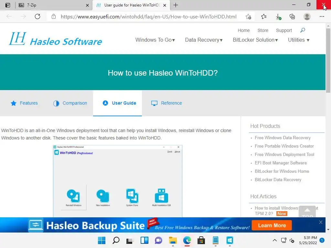Screen dimensions: 331x248
Task: Open the Collections icon
Action: click(292, 16)
